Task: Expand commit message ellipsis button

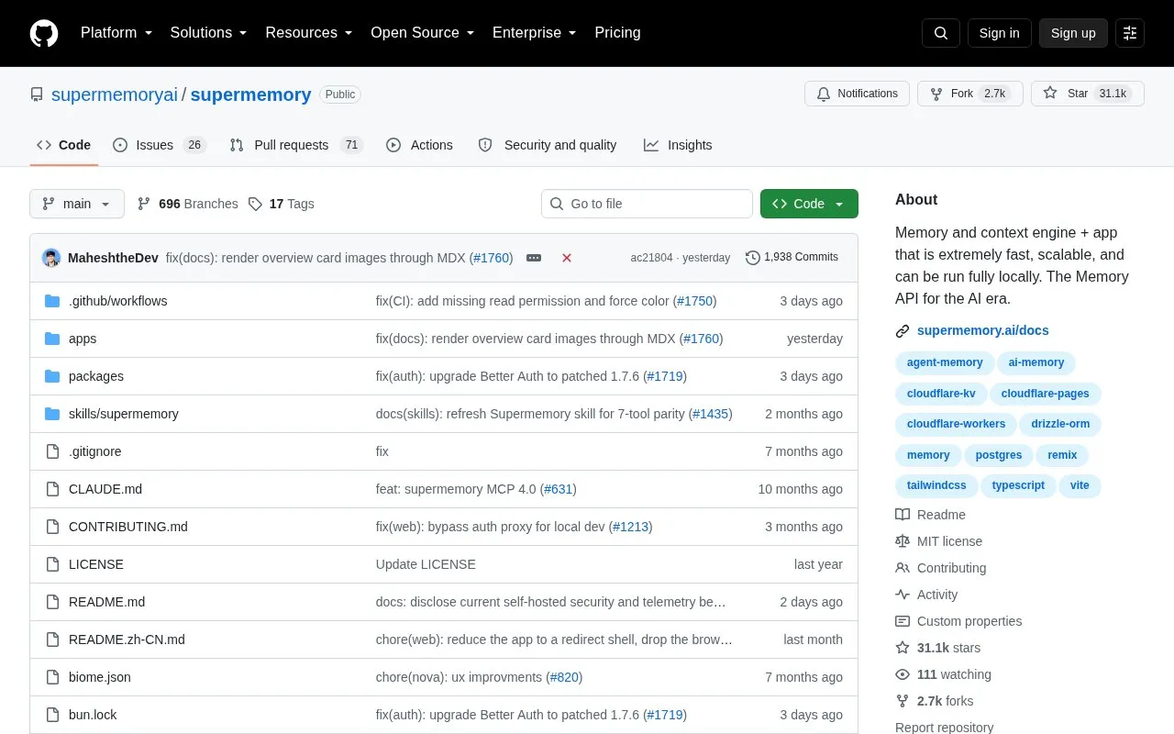Action: click(534, 258)
